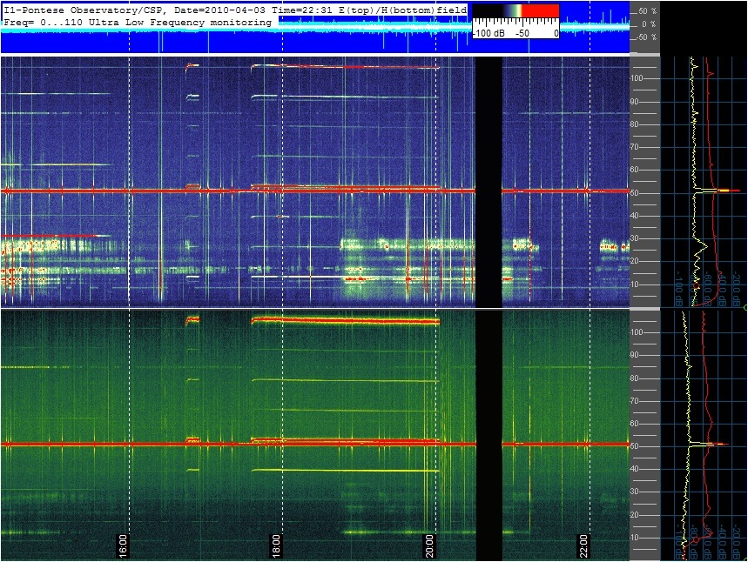Click the 10 Hz tick on E-field axis
Viewport: 748px width, 562px height.
[635, 284]
